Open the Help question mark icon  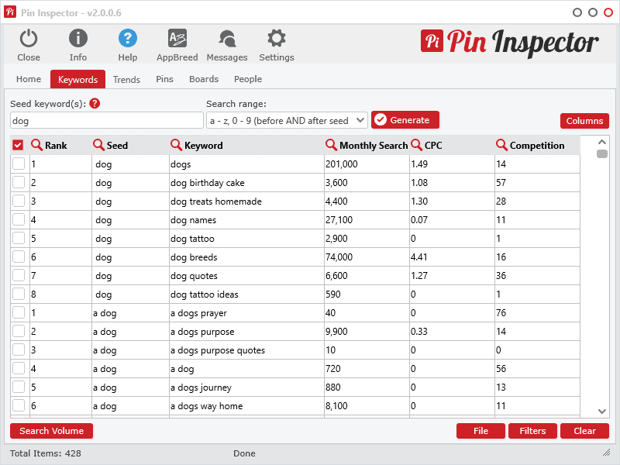tap(128, 39)
